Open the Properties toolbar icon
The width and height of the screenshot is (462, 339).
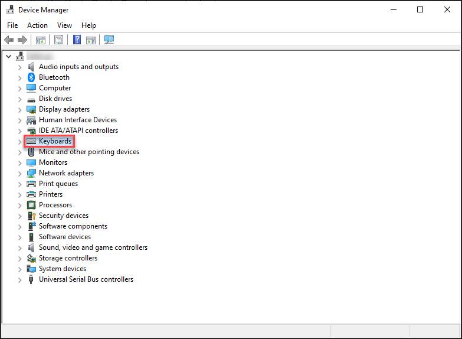pos(58,40)
